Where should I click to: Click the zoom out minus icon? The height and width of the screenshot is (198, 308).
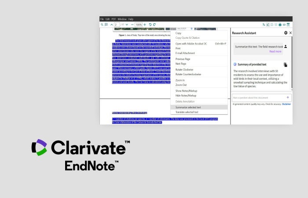click(x=132, y=25)
